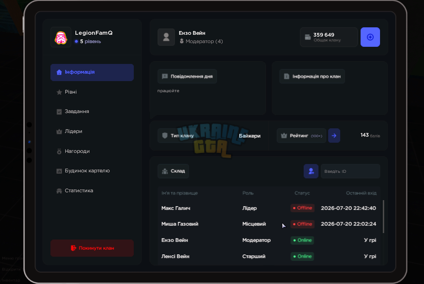Viewport: 424px width, 284px height.
Task: Select the Макс Галич member row
Action: pos(269,208)
